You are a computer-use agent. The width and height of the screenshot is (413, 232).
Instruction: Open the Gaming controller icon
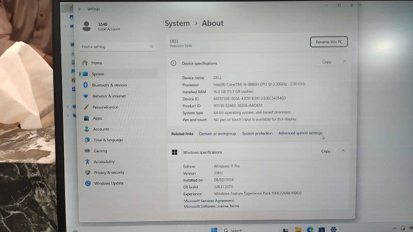tap(87, 151)
